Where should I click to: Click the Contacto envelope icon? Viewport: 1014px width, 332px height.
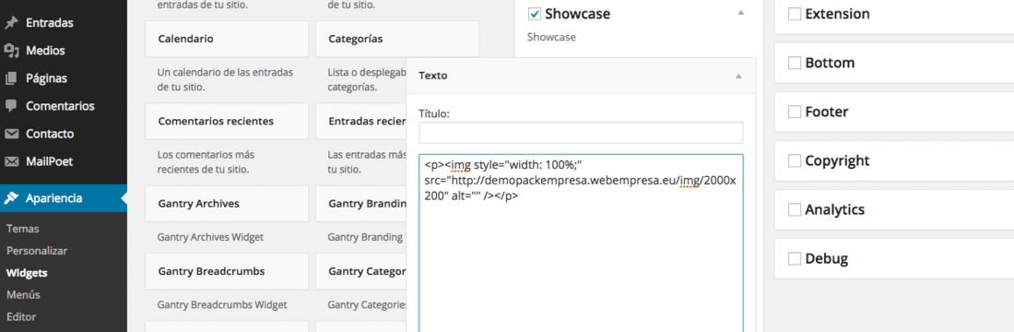[11, 134]
